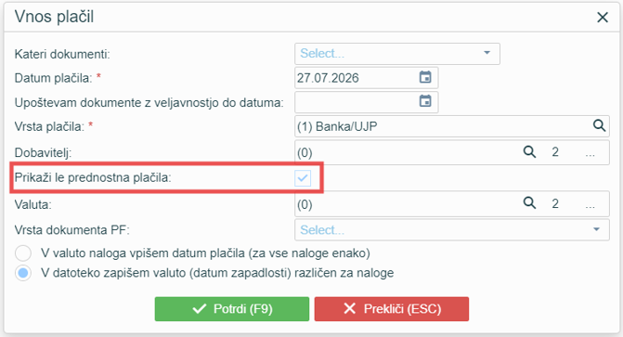Confirm with Potrdi (F9) button
Image resolution: width=623 pixels, height=337 pixels.
coord(232,309)
